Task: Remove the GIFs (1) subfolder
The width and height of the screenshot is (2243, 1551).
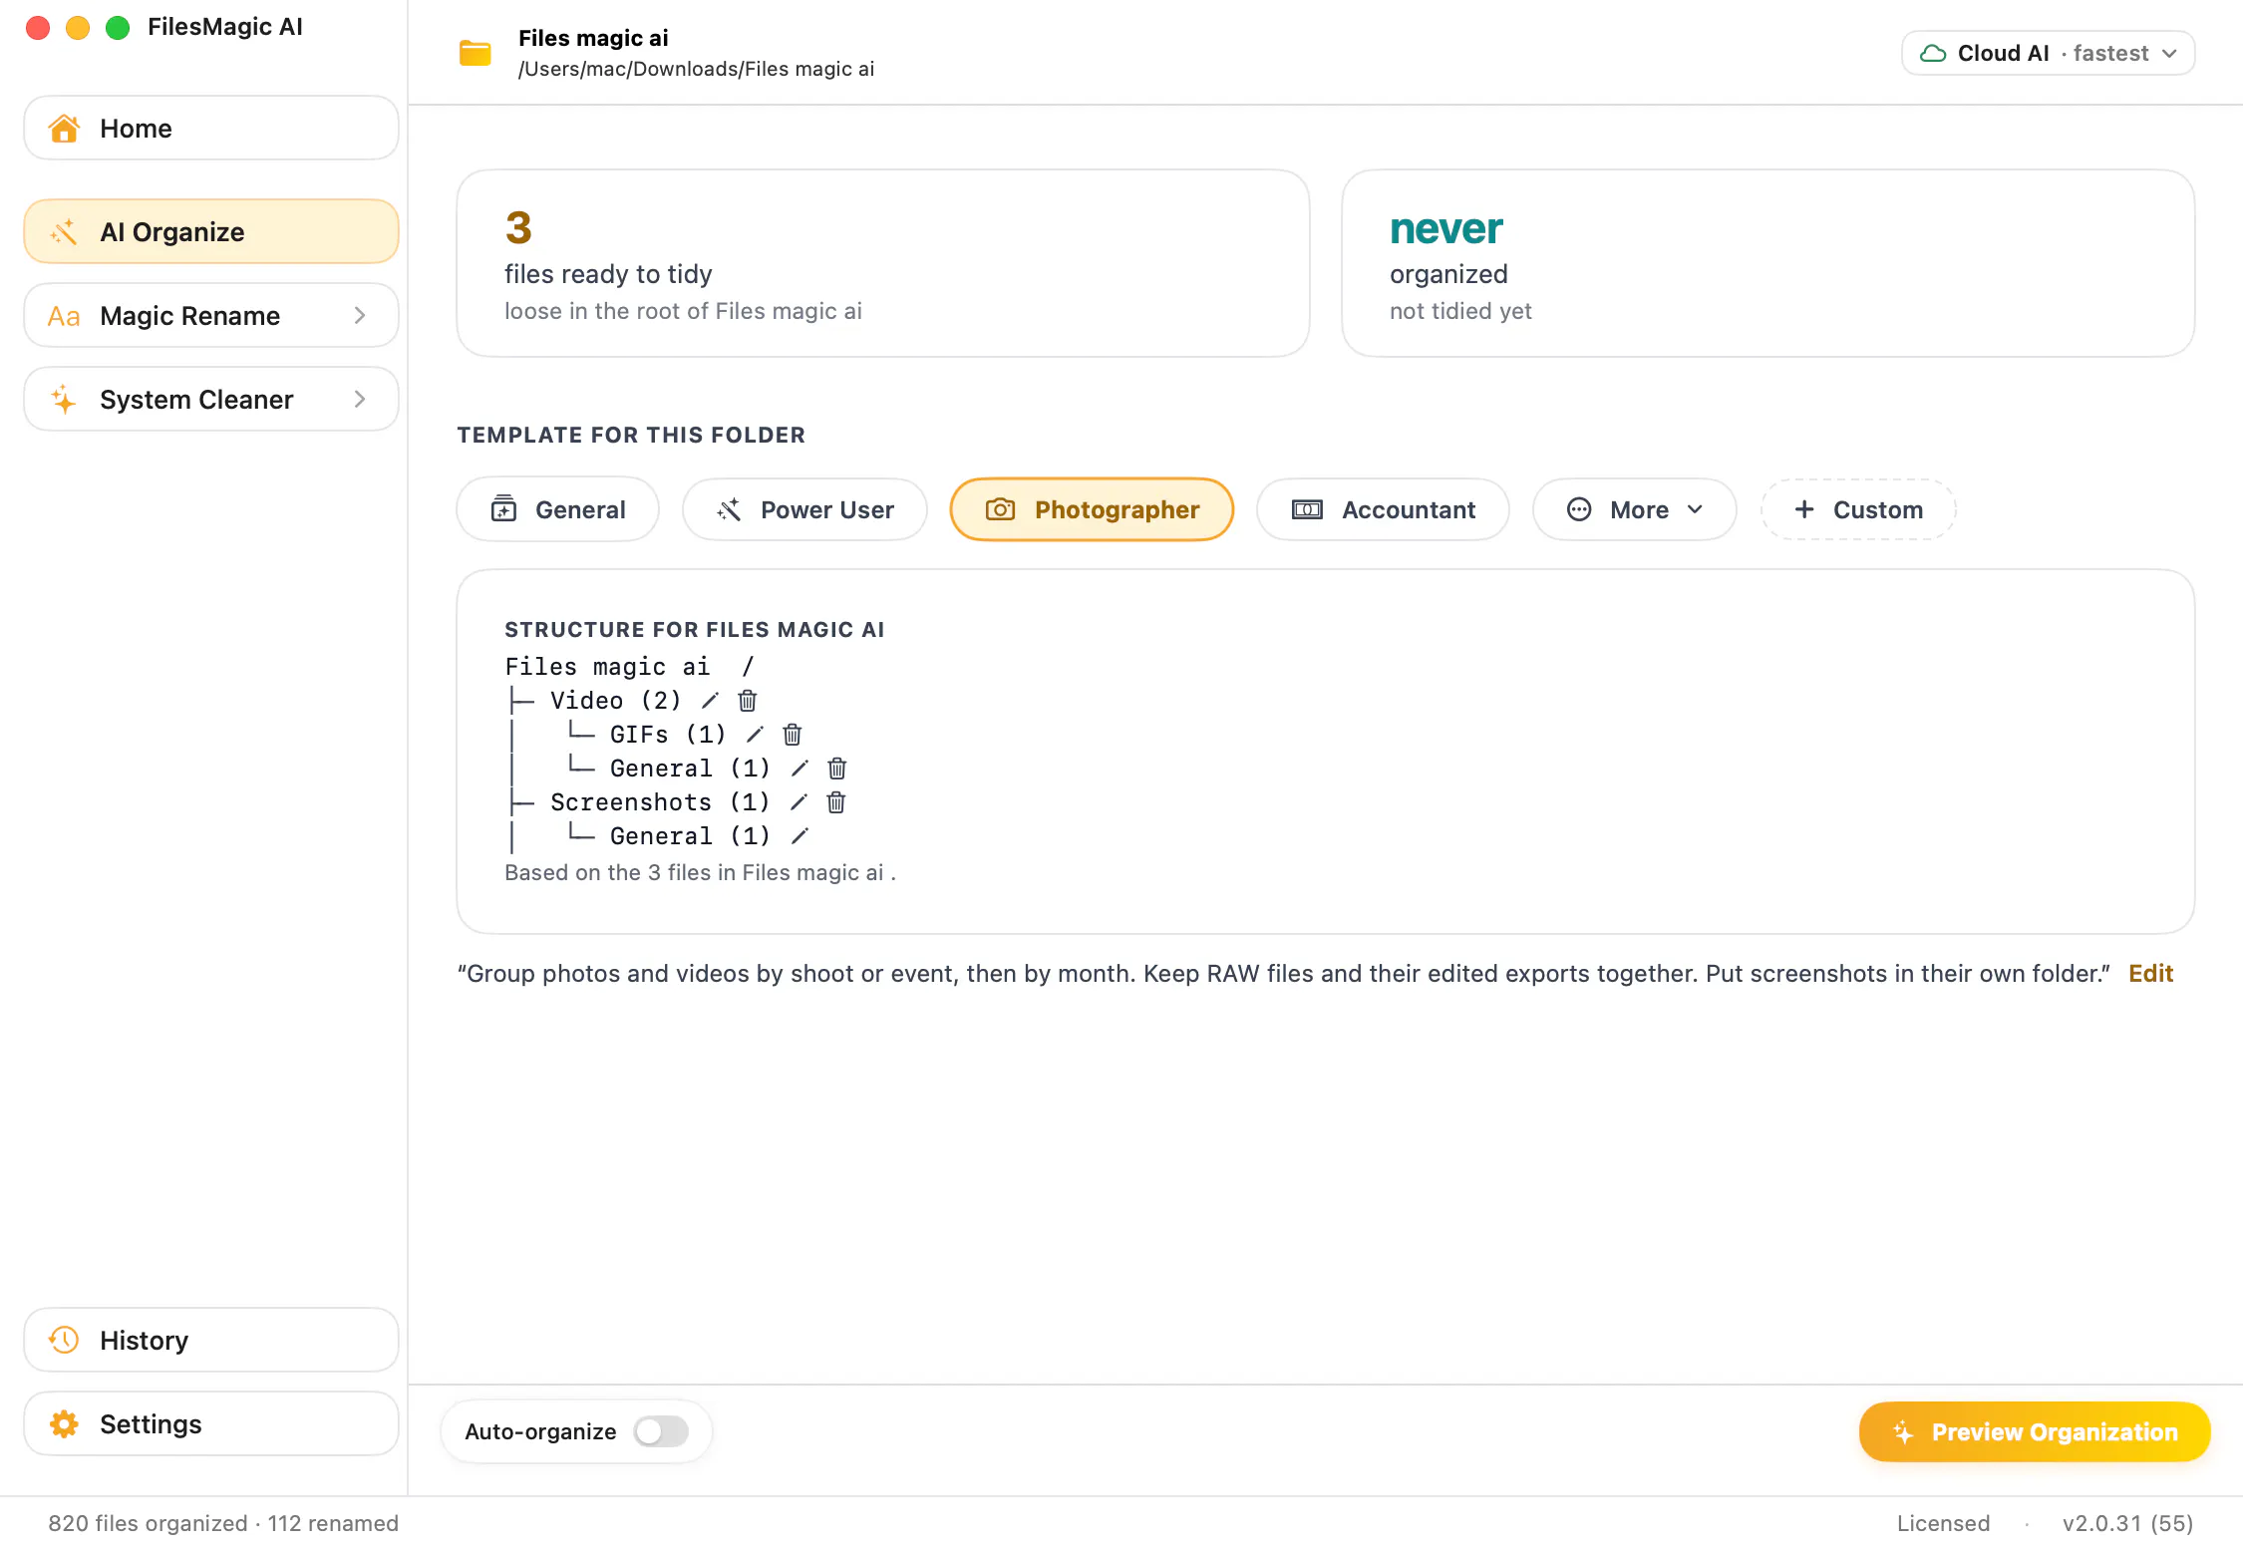Action: coord(793,734)
